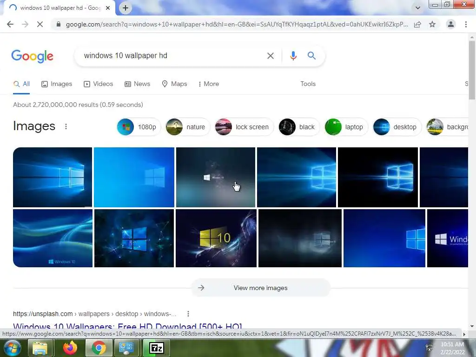Click the forward navigation arrow
The image size is (476, 357).
tap(25, 24)
